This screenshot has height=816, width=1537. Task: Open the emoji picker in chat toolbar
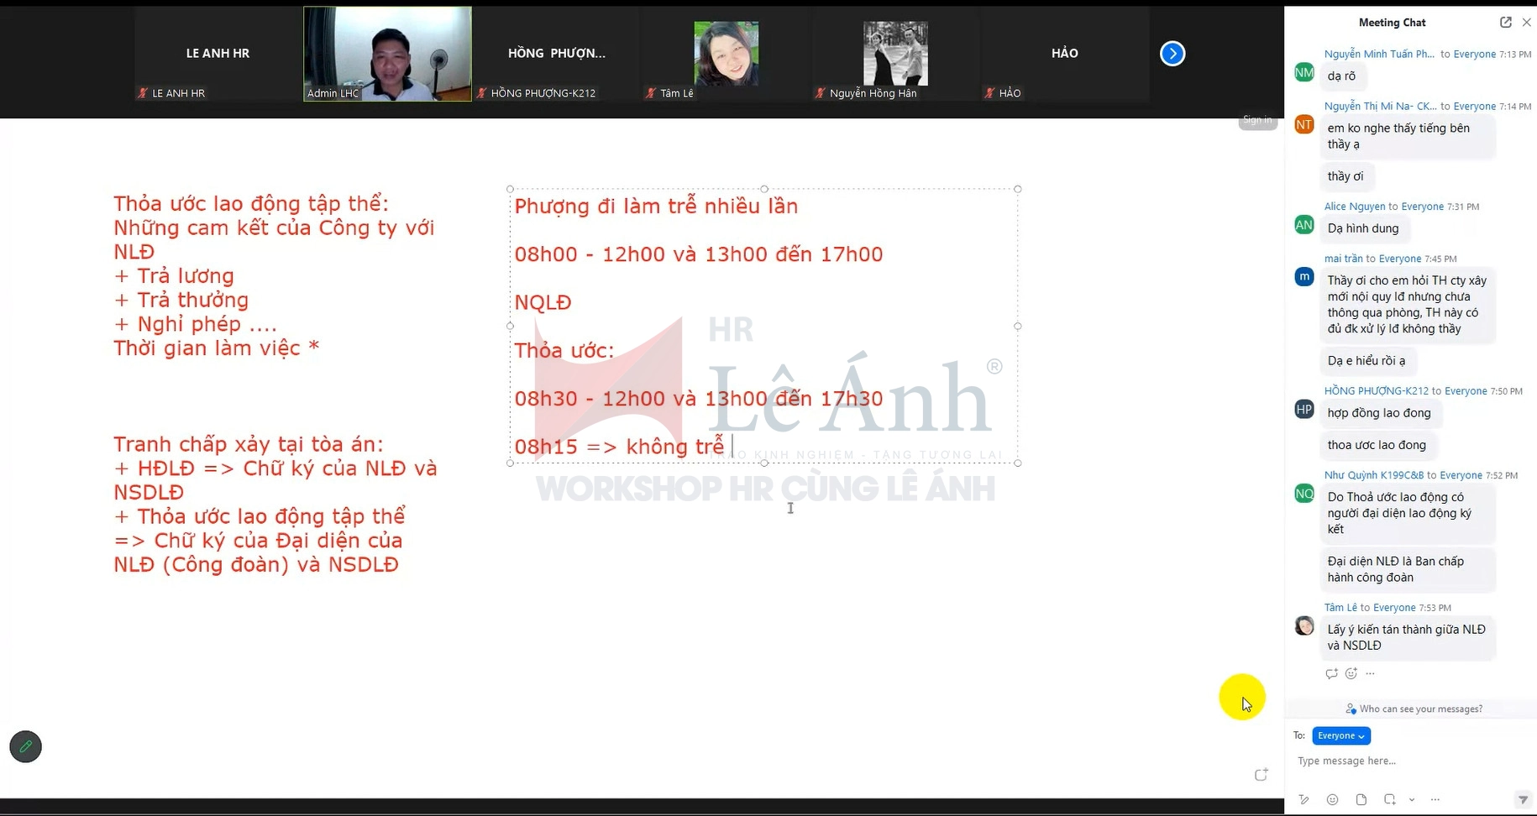(1332, 800)
